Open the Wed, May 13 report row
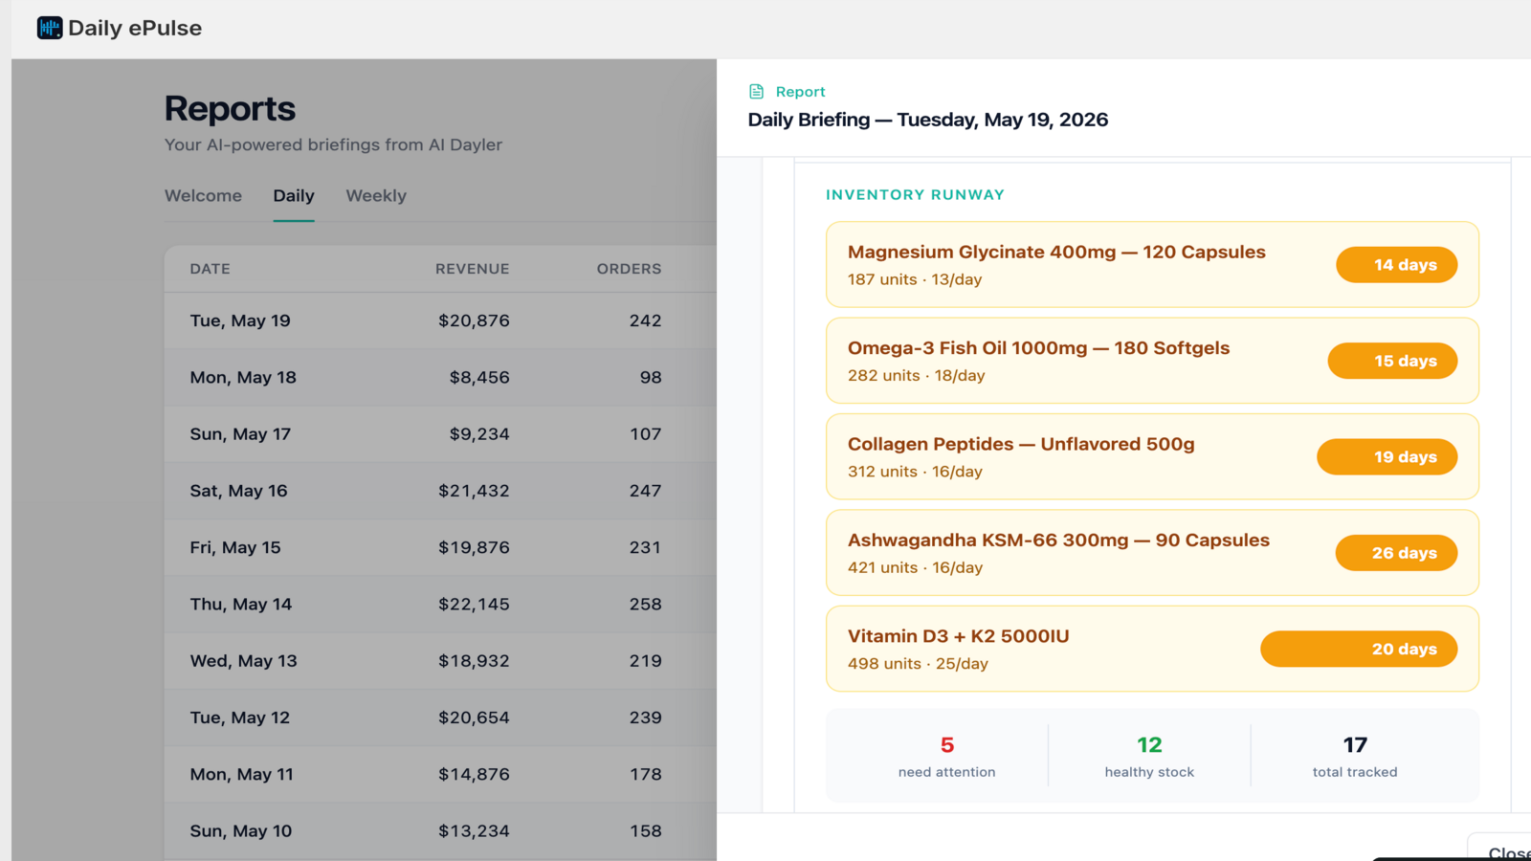This screenshot has height=861, width=1531. (x=440, y=661)
